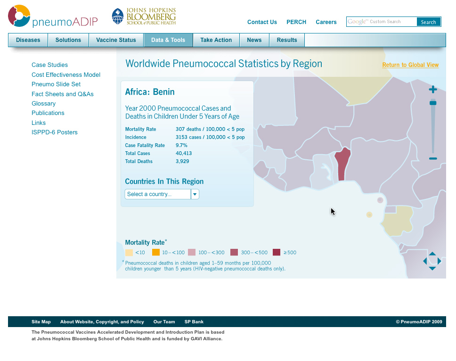Click the map zoom slider handle
The image size is (456, 361).
[x=433, y=103]
